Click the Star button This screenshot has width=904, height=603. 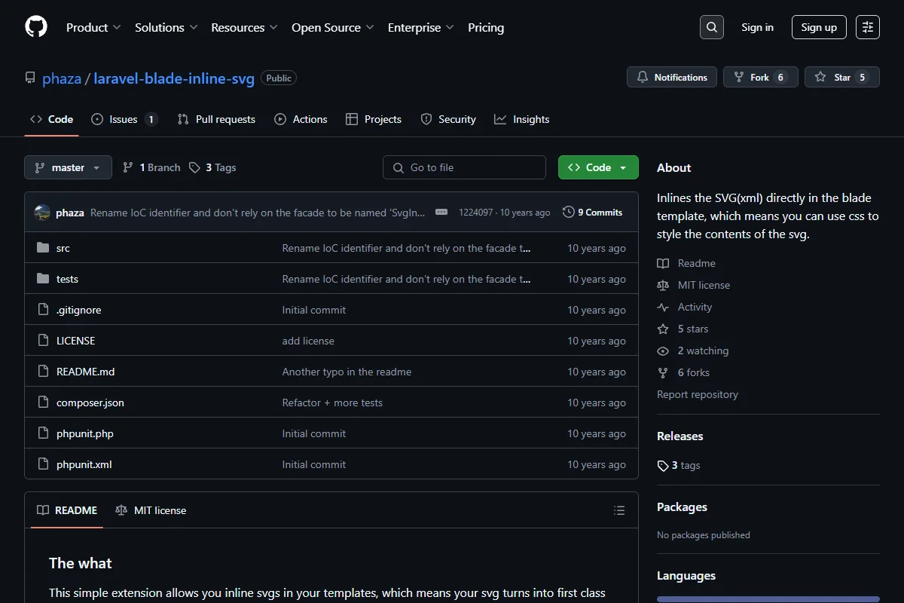(841, 78)
